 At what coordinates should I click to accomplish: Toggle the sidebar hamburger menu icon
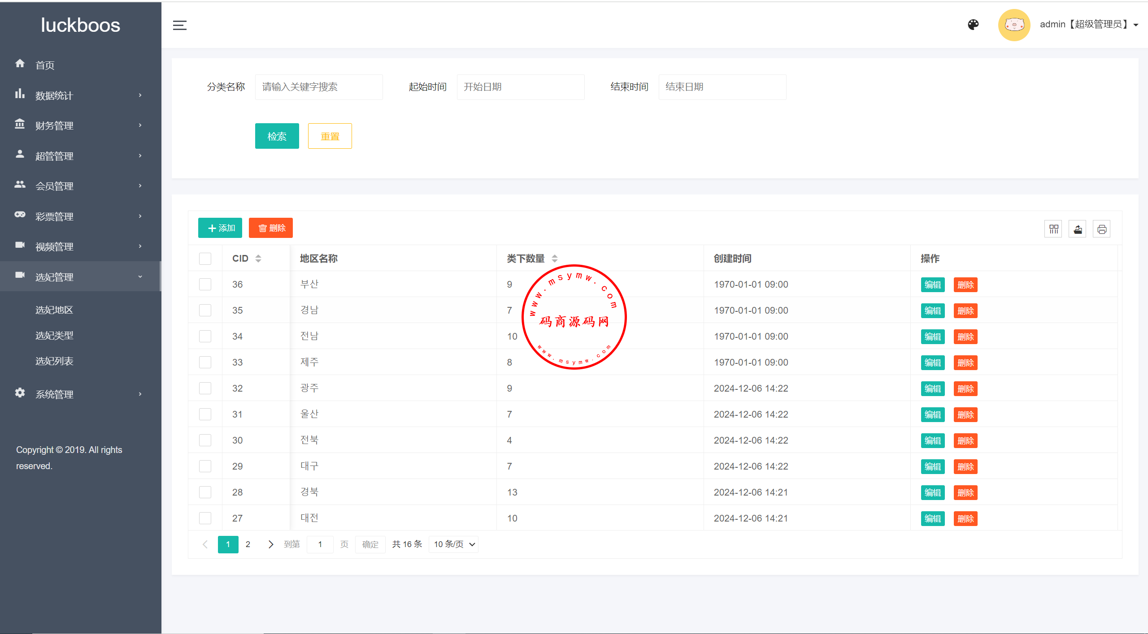[179, 25]
